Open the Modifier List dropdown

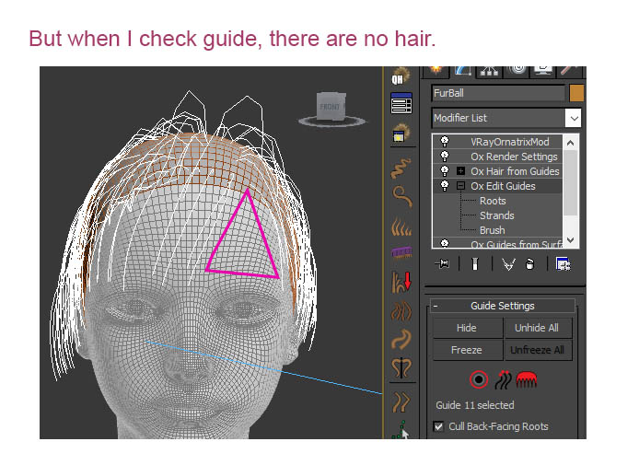573,118
